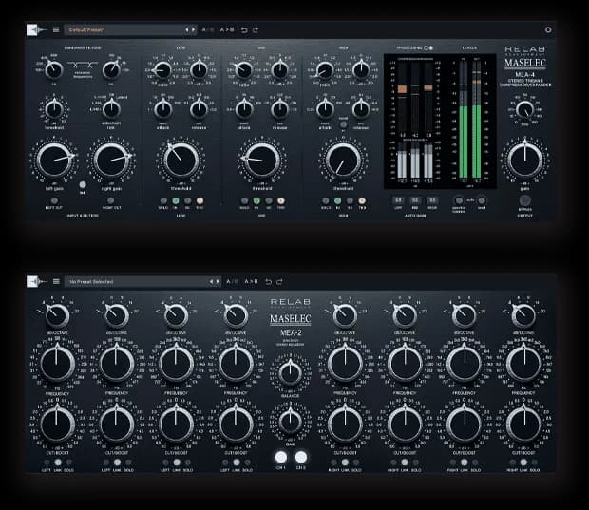This screenshot has height=510, width=589.
Task: Click the last right-channel CUT/BOOST knob in MEA-2
Action: [523, 425]
